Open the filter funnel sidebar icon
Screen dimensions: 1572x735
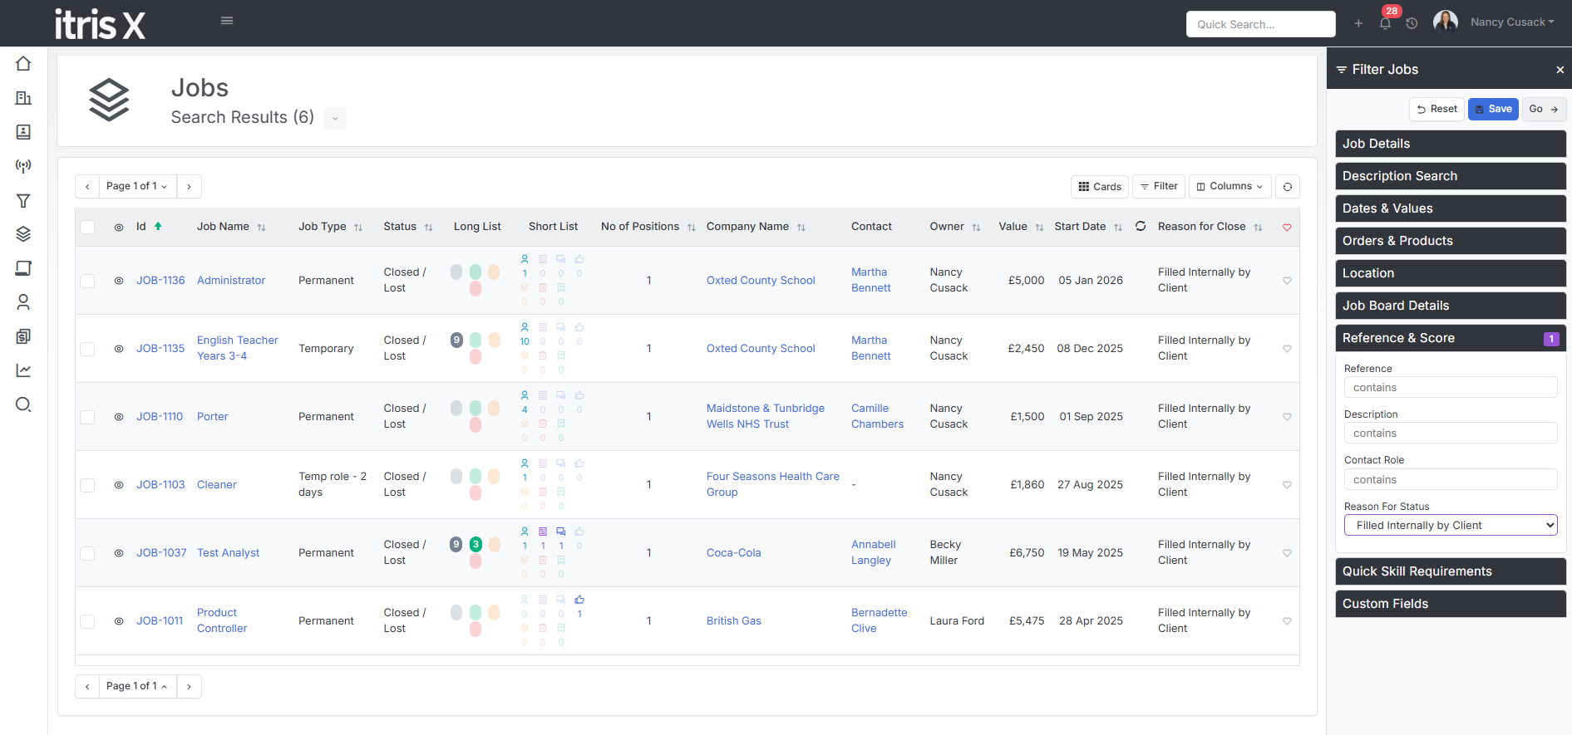(23, 200)
